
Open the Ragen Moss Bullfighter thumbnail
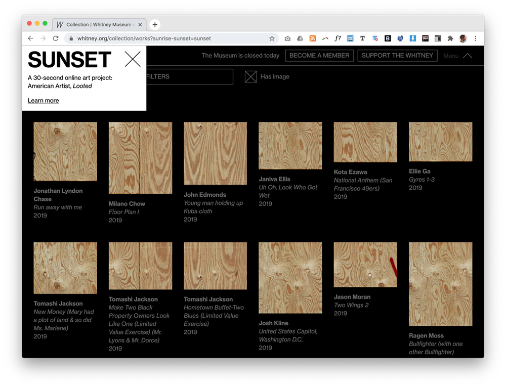[x=441, y=284]
